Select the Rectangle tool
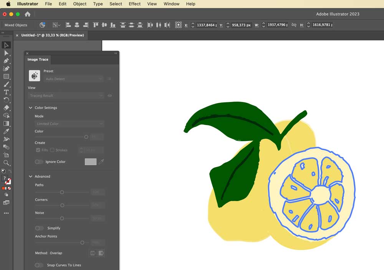The width and height of the screenshot is (384, 270). (x=7, y=77)
